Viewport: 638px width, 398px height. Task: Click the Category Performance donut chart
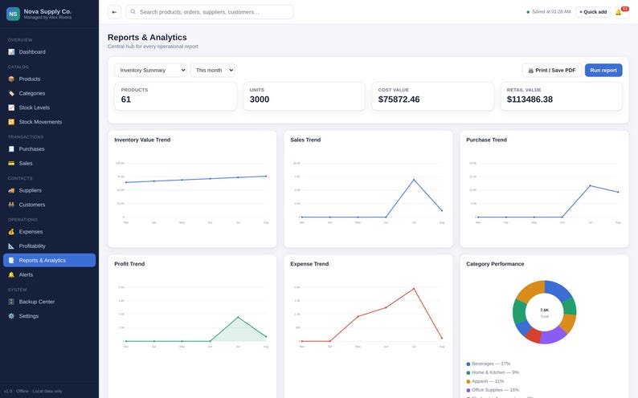pyautogui.click(x=545, y=312)
